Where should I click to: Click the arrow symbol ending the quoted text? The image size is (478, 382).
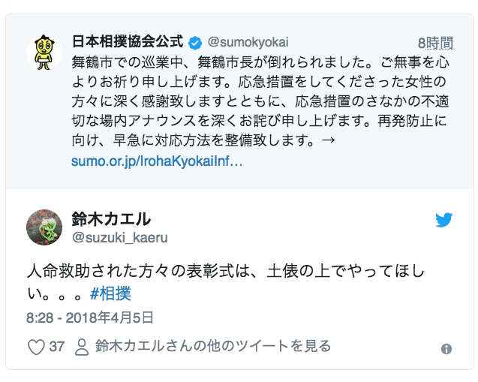click(x=326, y=140)
